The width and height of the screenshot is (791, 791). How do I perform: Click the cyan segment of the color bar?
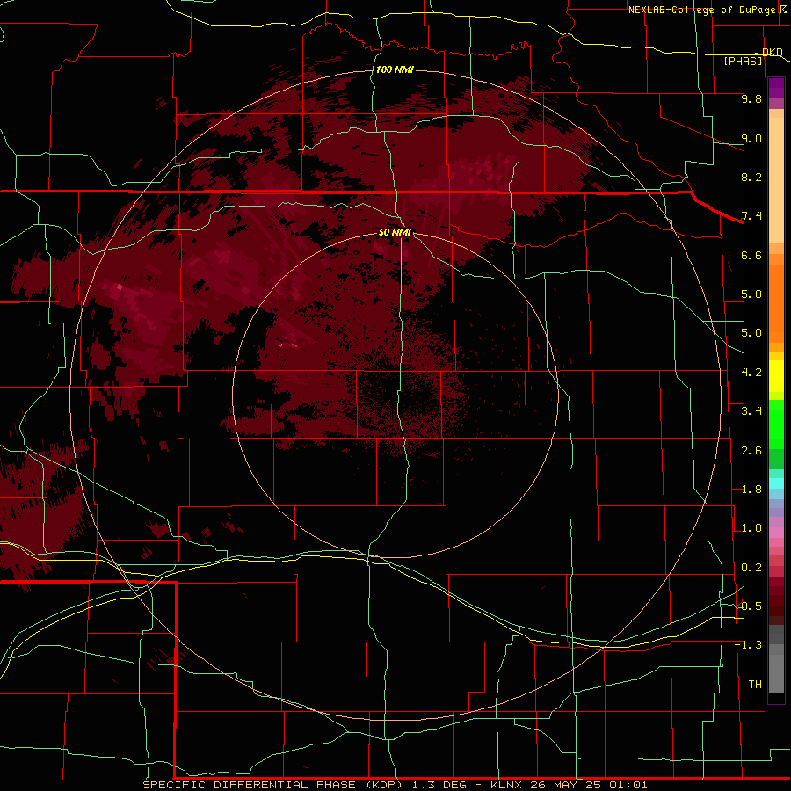(x=776, y=483)
